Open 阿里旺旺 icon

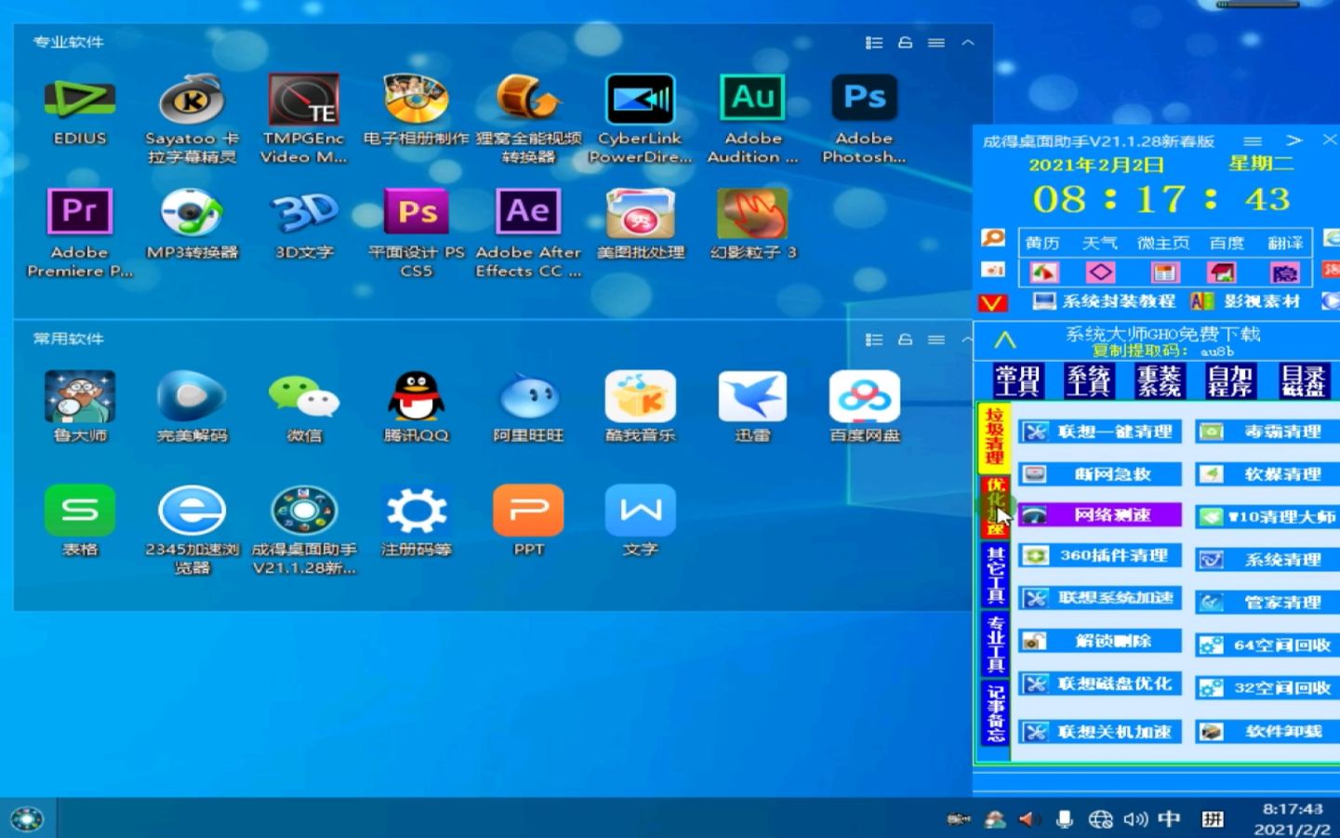[x=528, y=396]
